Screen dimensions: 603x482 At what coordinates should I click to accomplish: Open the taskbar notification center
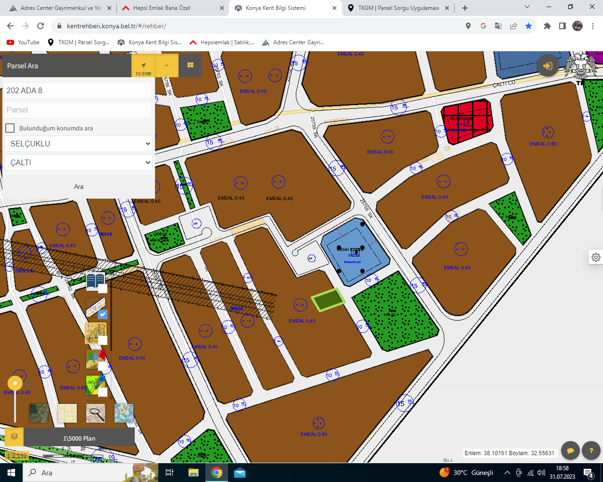coord(588,473)
